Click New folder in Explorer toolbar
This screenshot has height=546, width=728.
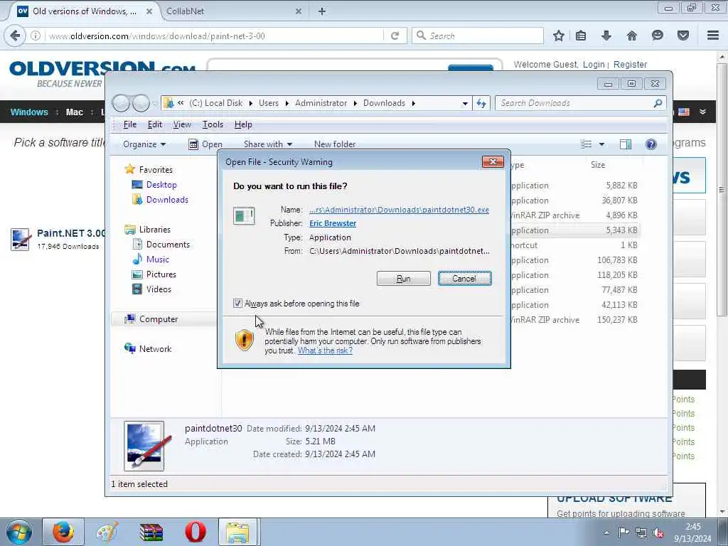coord(335,144)
